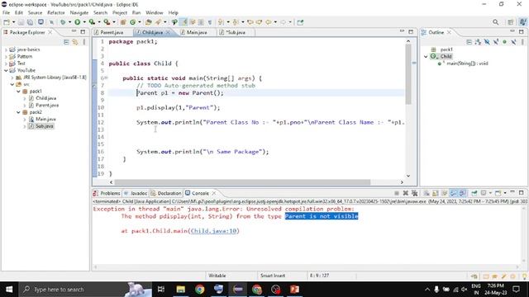Toggle Scroll Lock in Console toolbar
This screenshot has height=297, width=529.
click(x=436, y=193)
